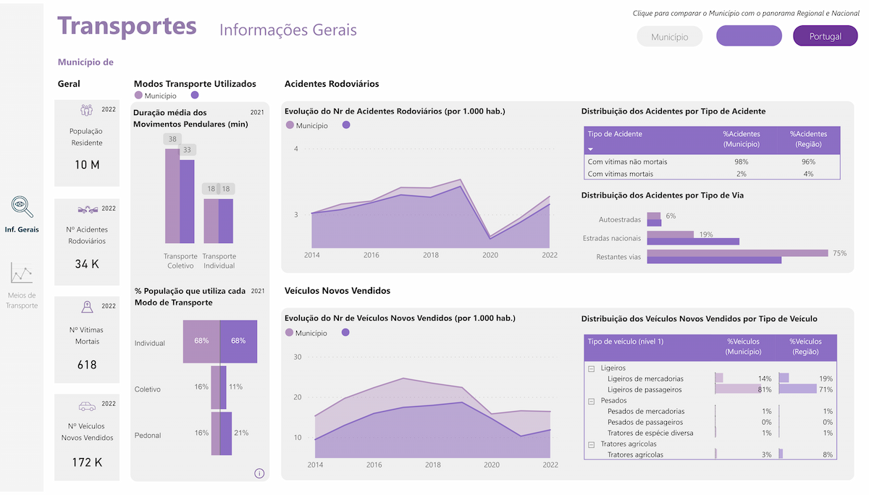Image resolution: width=869 pixels, height=495 pixels.
Task: Select the unlabeled purple regional comparison button
Action: (x=749, y=36)
